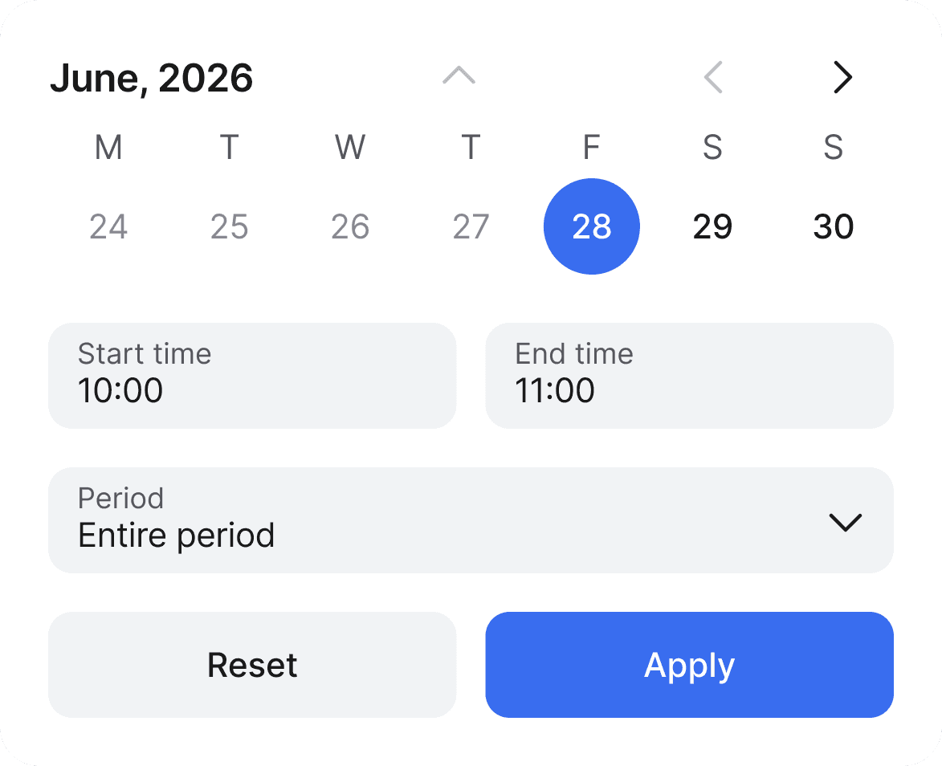The height and width of the screenshot is (766, 942).
Task: Select the highlighted date 28
Action: coord(592,226)
